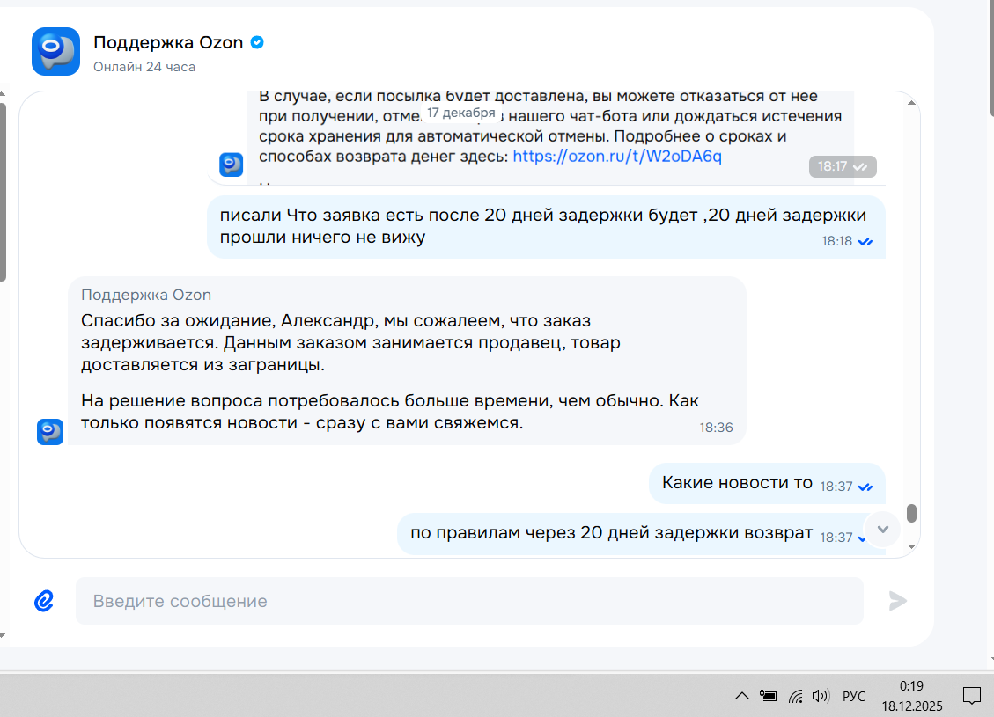Expand hidden system tray icons
Viewport: 994px width, 717px height.
coord(742,697)
